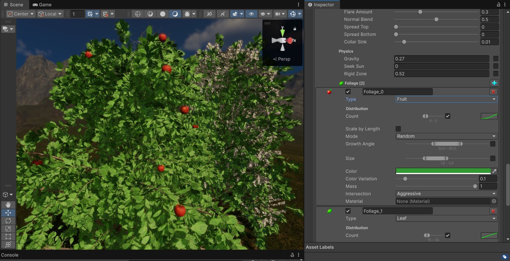Open the gizmos dropdown arrow
510x261 pixels.
[x=300, y=14]
